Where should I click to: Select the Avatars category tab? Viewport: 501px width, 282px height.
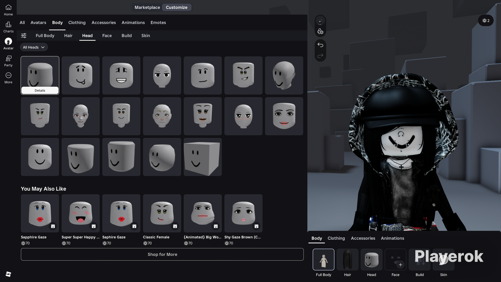pos(38,23)
